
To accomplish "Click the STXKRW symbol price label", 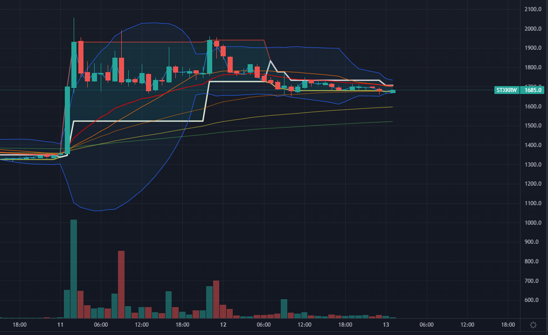I will click(x=507, y=90).
